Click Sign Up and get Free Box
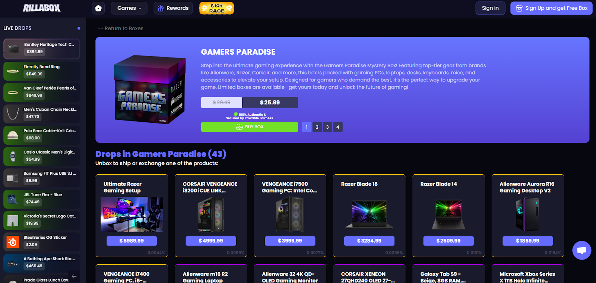 tap(551, 8)
